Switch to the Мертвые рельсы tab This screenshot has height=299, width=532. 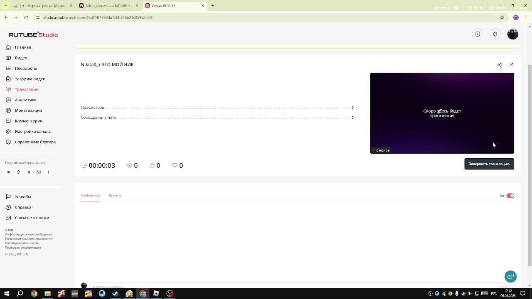(42, 6)
